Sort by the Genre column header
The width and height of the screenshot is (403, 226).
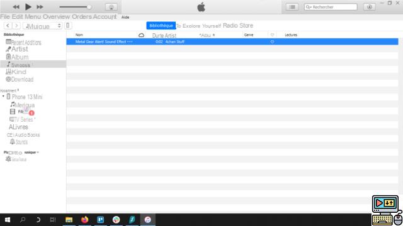coord(249,35)
